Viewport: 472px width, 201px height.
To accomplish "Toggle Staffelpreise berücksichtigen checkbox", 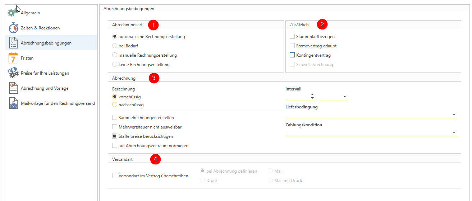I will coord(115,136).
